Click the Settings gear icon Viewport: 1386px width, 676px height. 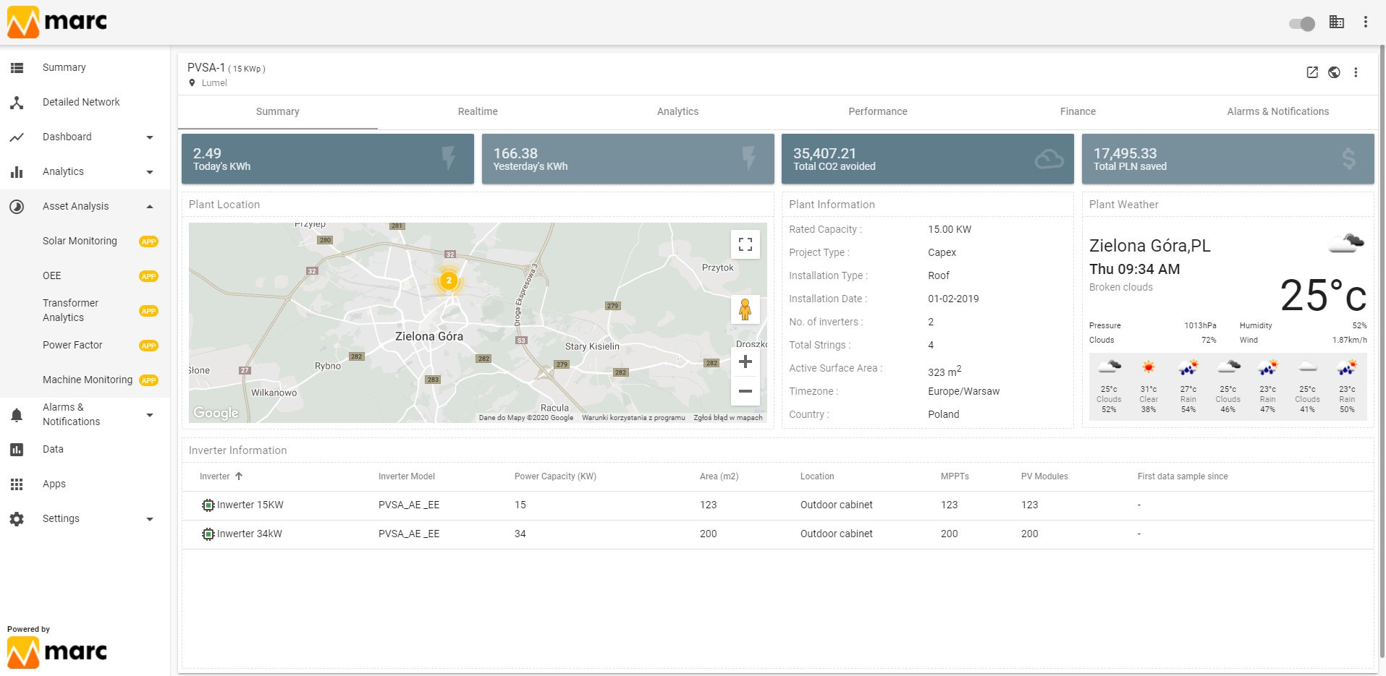click(x=17, y=519)
